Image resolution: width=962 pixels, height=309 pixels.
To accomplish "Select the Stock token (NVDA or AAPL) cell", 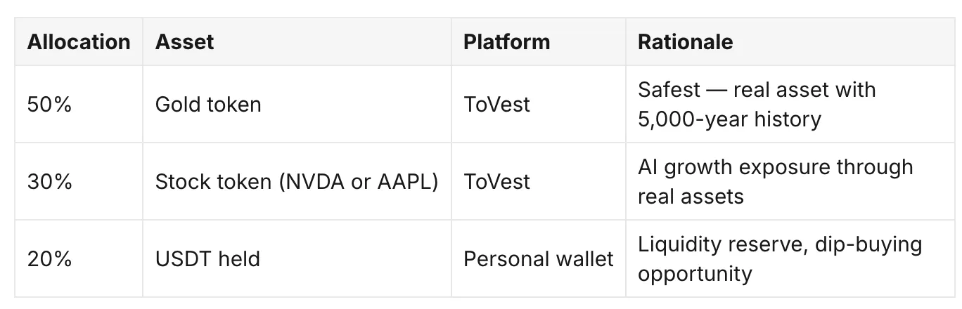I will click(x=297, y=182).
